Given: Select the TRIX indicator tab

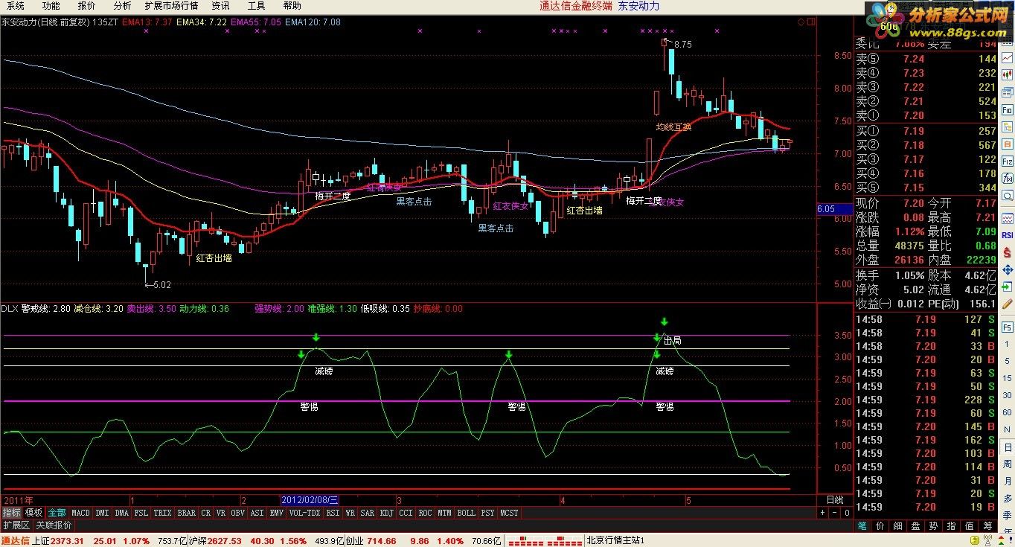Looking at the screenshot, I should click(x=162, y=513).
